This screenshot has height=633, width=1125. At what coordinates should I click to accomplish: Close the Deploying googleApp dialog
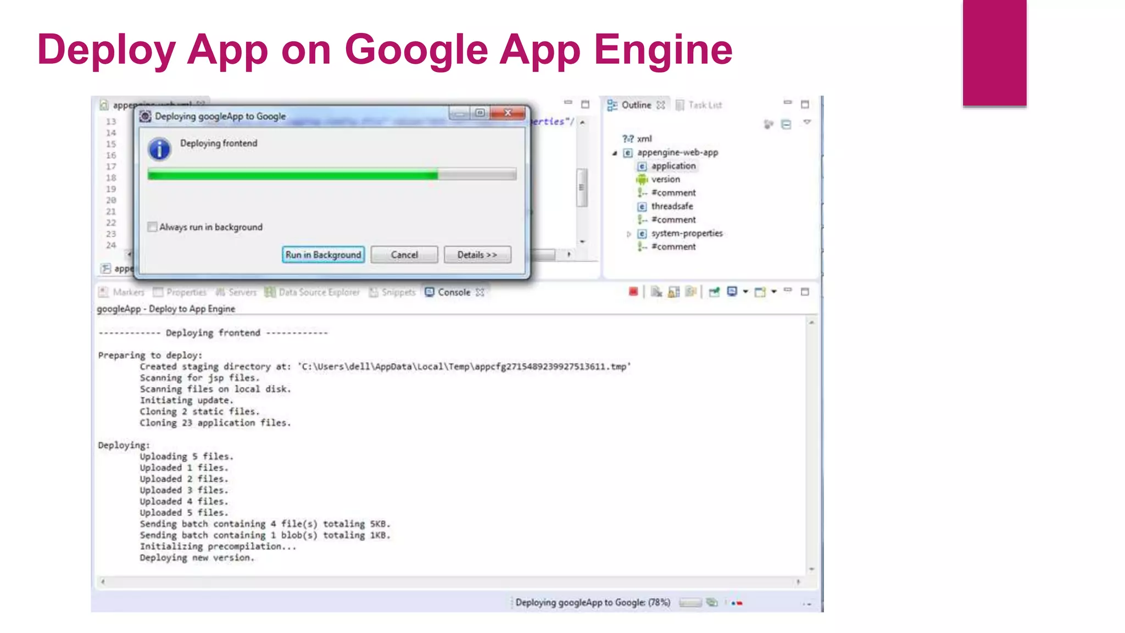pyautogui.click(x=508, y=113)
